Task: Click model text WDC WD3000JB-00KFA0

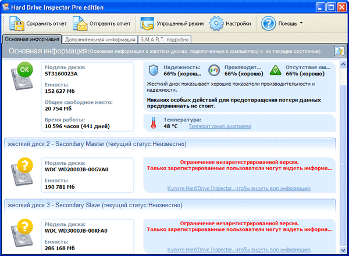Action: tap(76, 230)
